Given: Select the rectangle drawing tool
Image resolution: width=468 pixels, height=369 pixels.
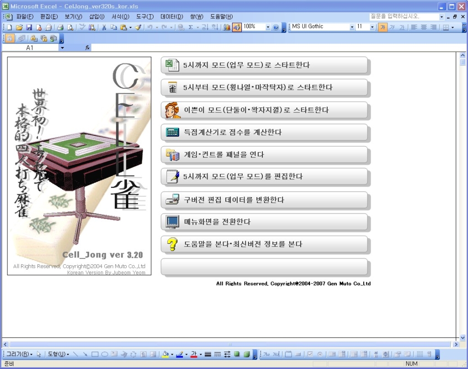Looking at the screenshot, I should click(95, 354).
